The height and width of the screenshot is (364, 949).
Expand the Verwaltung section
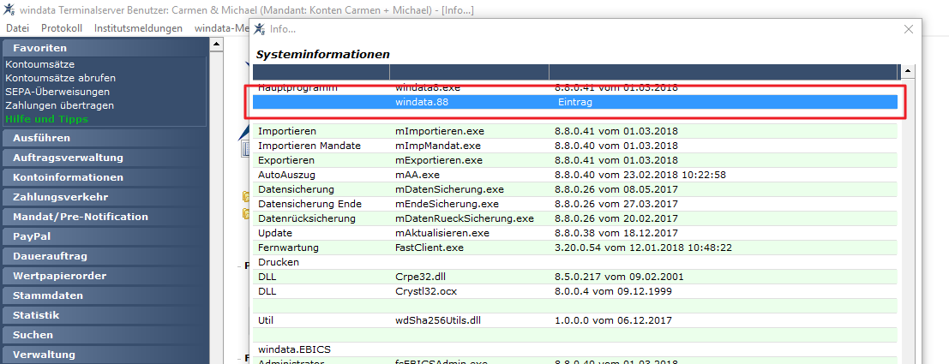tap(104, 355)
